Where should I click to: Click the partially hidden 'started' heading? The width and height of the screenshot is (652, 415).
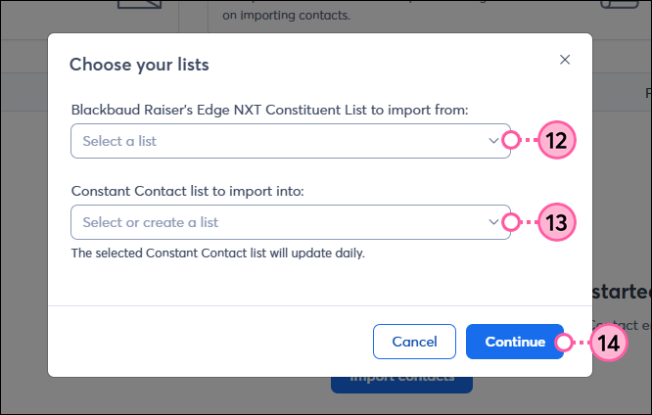click(x=622, y=292)
